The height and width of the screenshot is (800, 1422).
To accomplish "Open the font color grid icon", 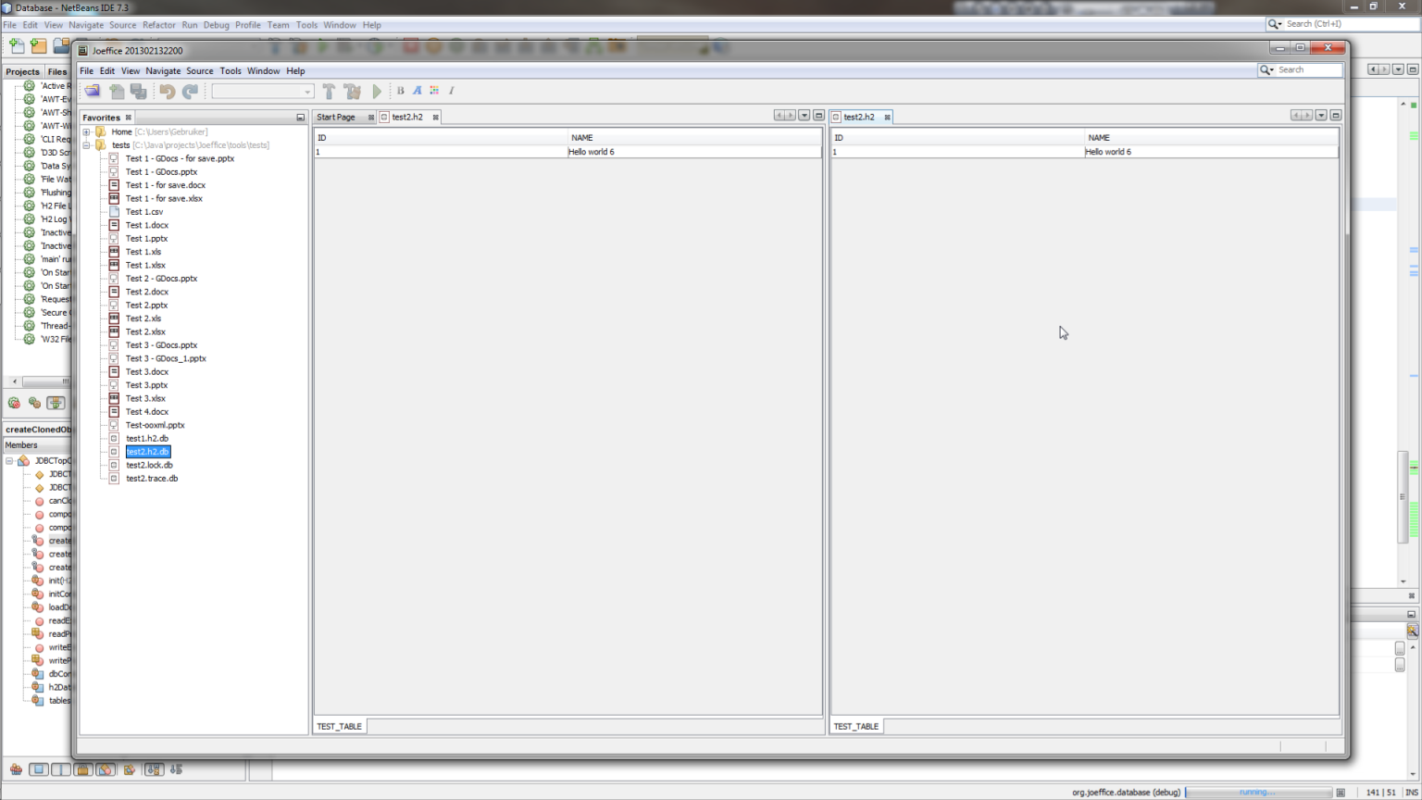I will pyautogui.click(x=433, y=91).
